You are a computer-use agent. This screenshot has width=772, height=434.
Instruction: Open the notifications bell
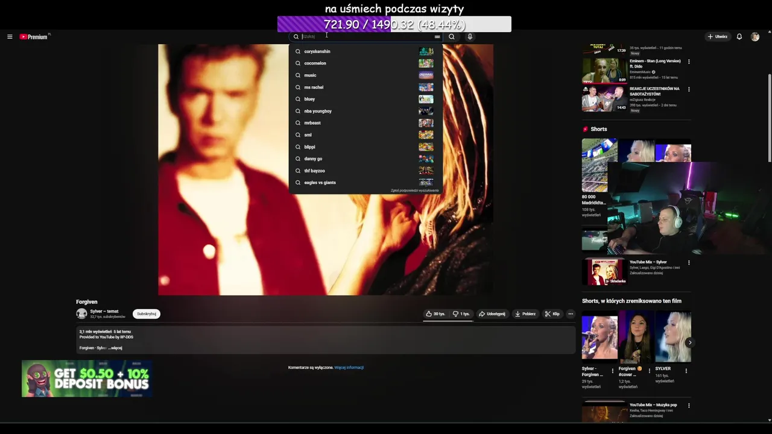coord(739,37)
